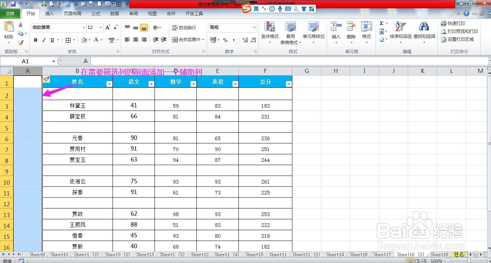Open the 总分 column filter dropdown
The image size is (491, 263).
(288, 84)
